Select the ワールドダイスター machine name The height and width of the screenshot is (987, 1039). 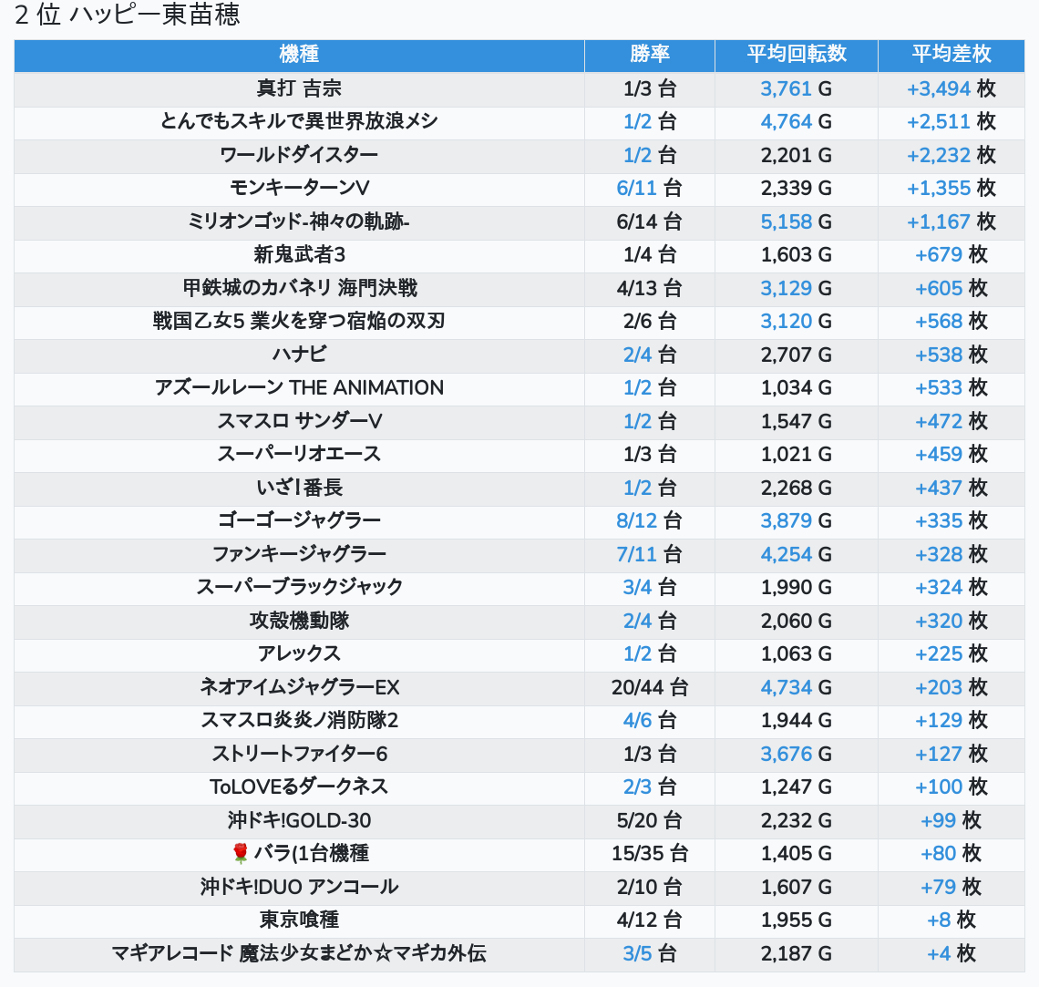click(x=299, y=155)
